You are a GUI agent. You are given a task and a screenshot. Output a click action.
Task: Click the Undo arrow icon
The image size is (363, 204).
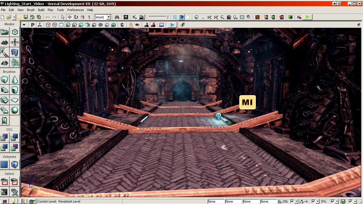click(x=48, y=17)
